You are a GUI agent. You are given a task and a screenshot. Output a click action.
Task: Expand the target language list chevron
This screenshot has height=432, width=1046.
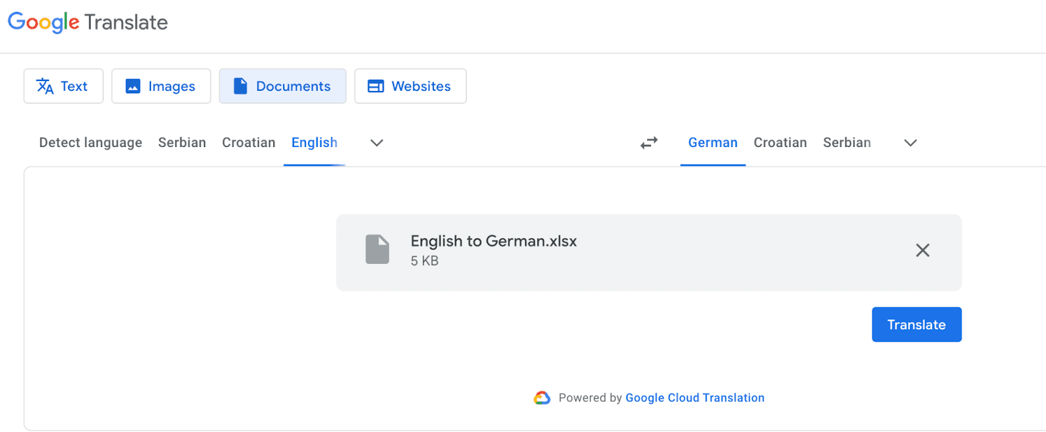[x=910, y=143]
